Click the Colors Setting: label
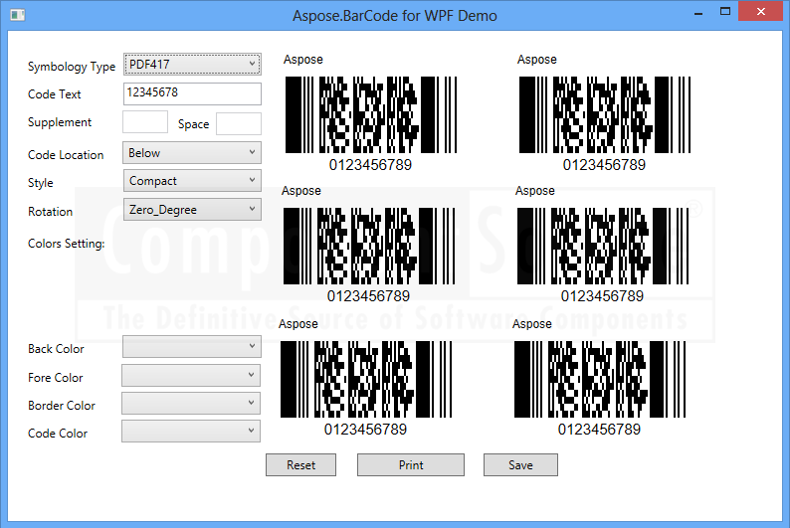Screen dimensions: 790x528 pos(66,244)
